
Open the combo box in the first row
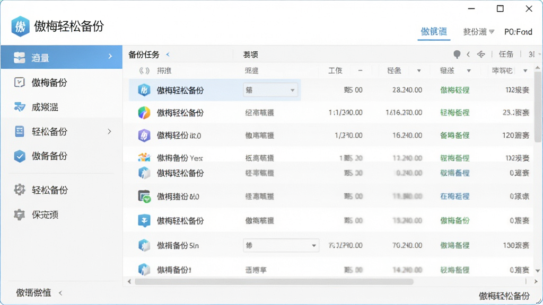pos(270,90)
